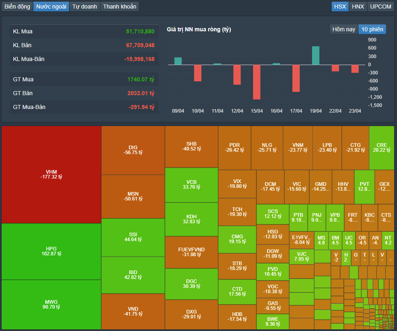Choose the KDH treemap cell
Screen dimensions: 397x331
click(191, 219)
